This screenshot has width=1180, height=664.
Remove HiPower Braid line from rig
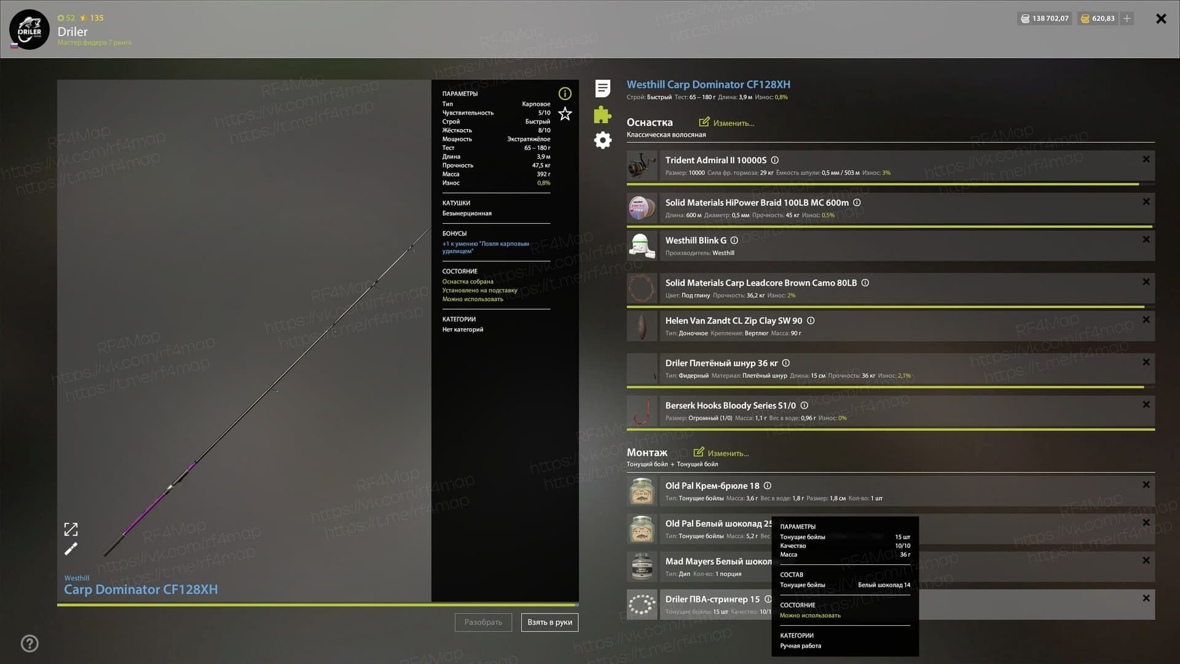click(1146, 202)
